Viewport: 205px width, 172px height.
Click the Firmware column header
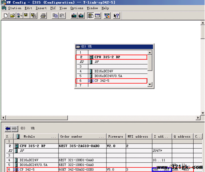[x=116, y=137]
